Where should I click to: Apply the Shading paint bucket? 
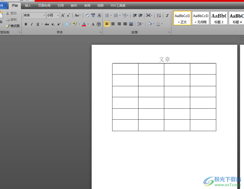coord(150,24)
